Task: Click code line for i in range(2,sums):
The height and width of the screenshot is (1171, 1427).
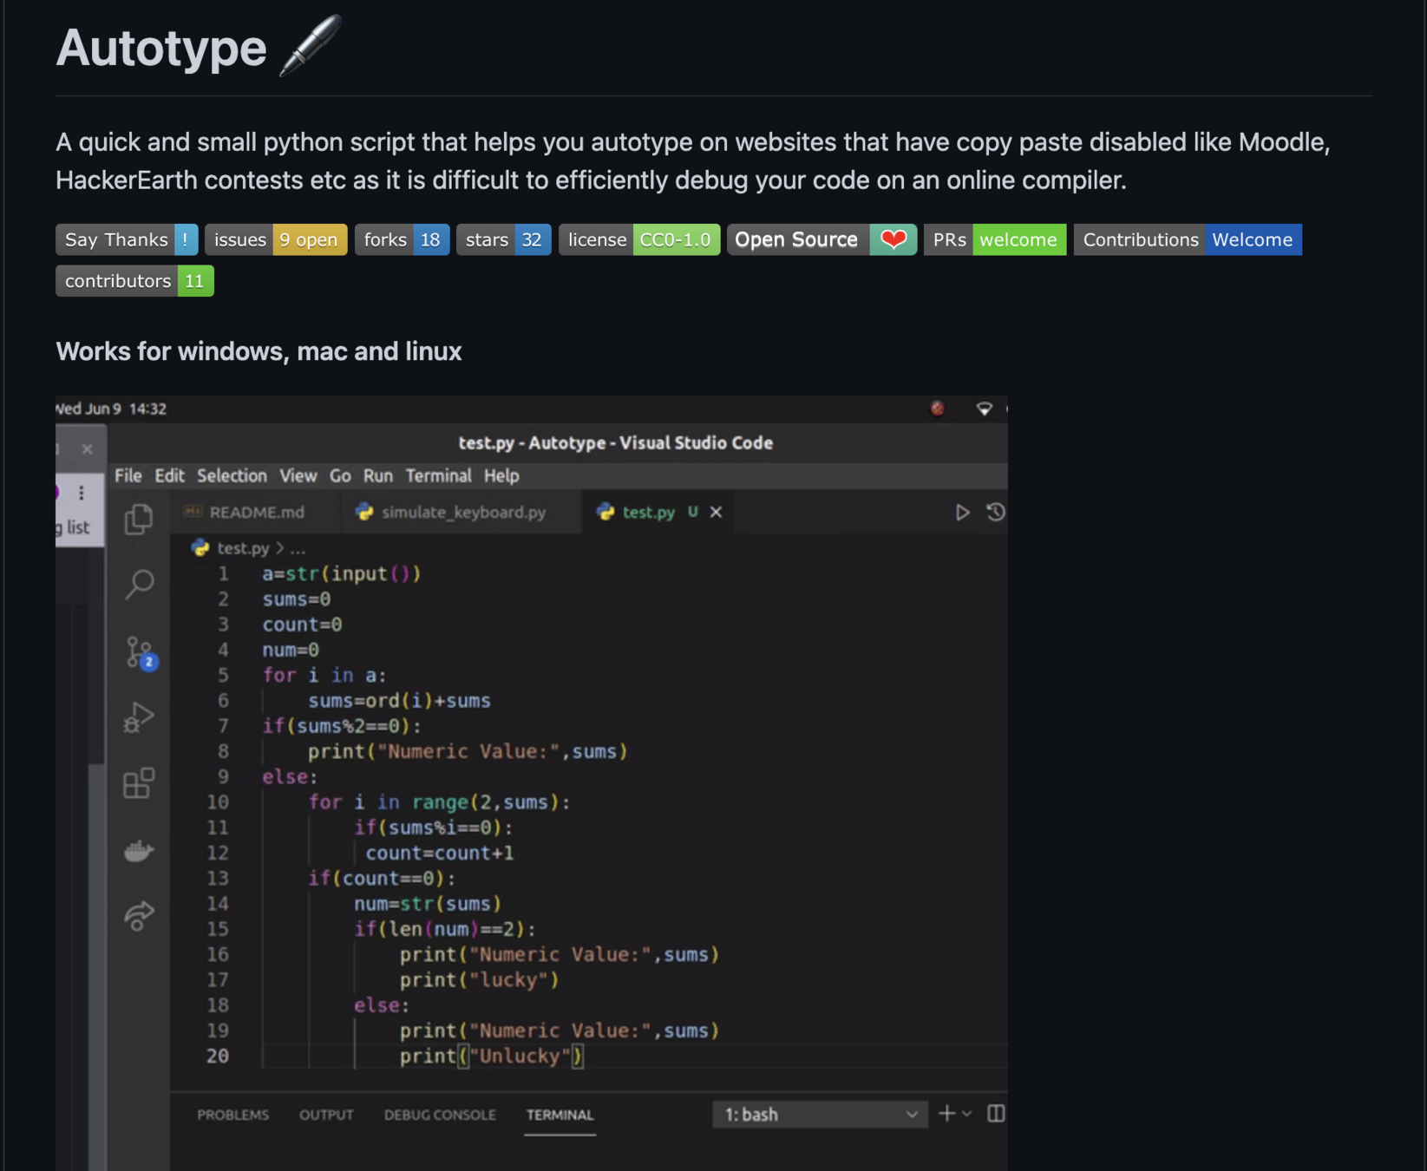Action: tap(439, 802)
